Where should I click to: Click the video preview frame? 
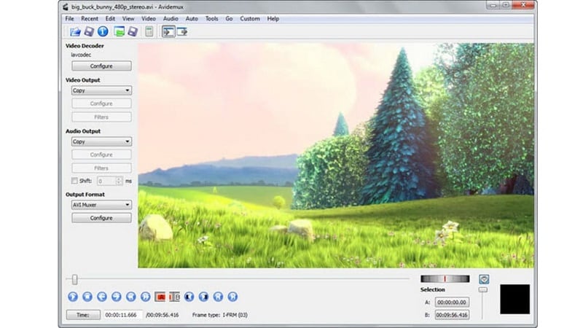[336, 155]
